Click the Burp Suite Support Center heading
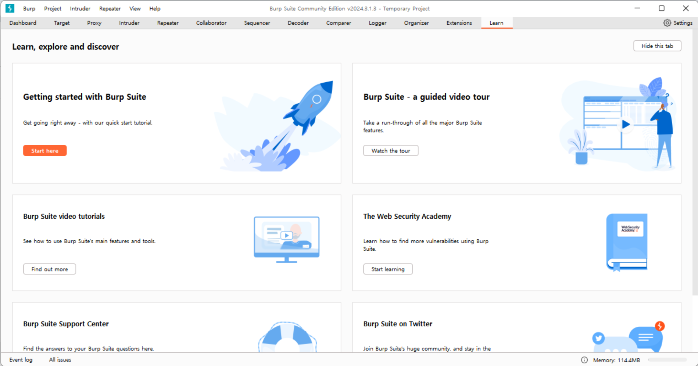 tap(66, 324)
